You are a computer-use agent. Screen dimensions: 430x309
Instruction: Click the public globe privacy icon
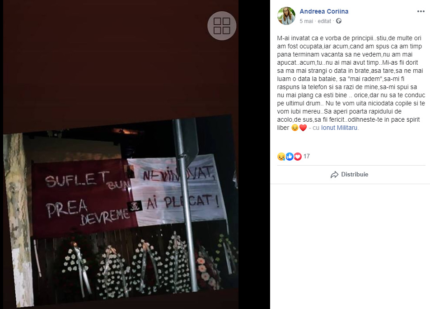339,21
